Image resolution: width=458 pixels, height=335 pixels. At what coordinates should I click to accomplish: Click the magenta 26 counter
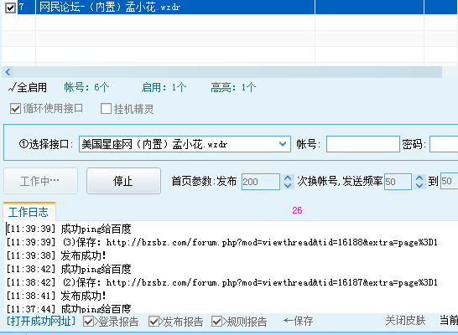click(x=297, y=210)
